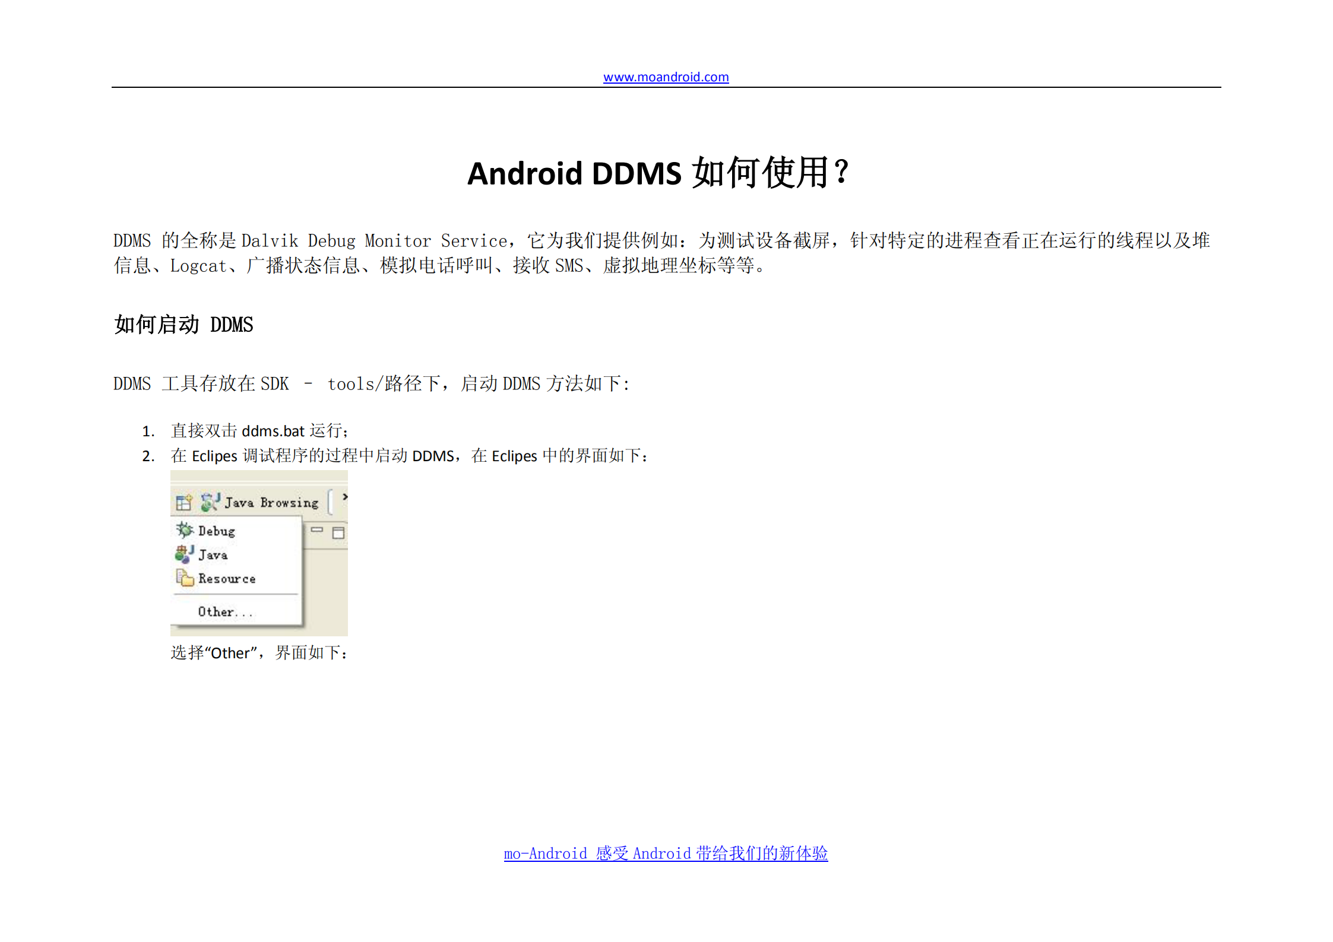Toggle the Java Browsing perspective selection
The width and height of the screenshot is (1333, 942).
pos(271,503)
